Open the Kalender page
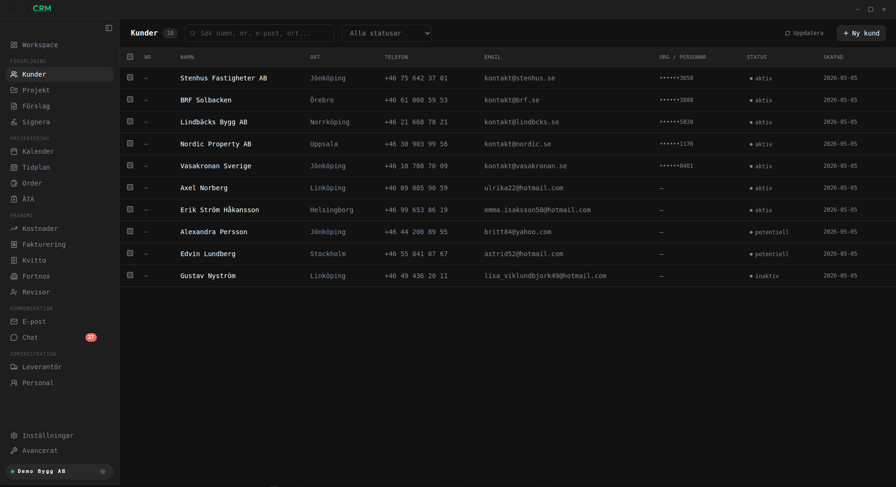The width and height of the screenshot is (896, 487). 59,151
